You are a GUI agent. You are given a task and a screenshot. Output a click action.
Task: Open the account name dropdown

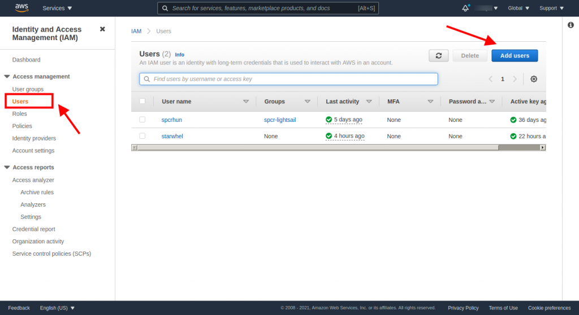click(486, 8)
